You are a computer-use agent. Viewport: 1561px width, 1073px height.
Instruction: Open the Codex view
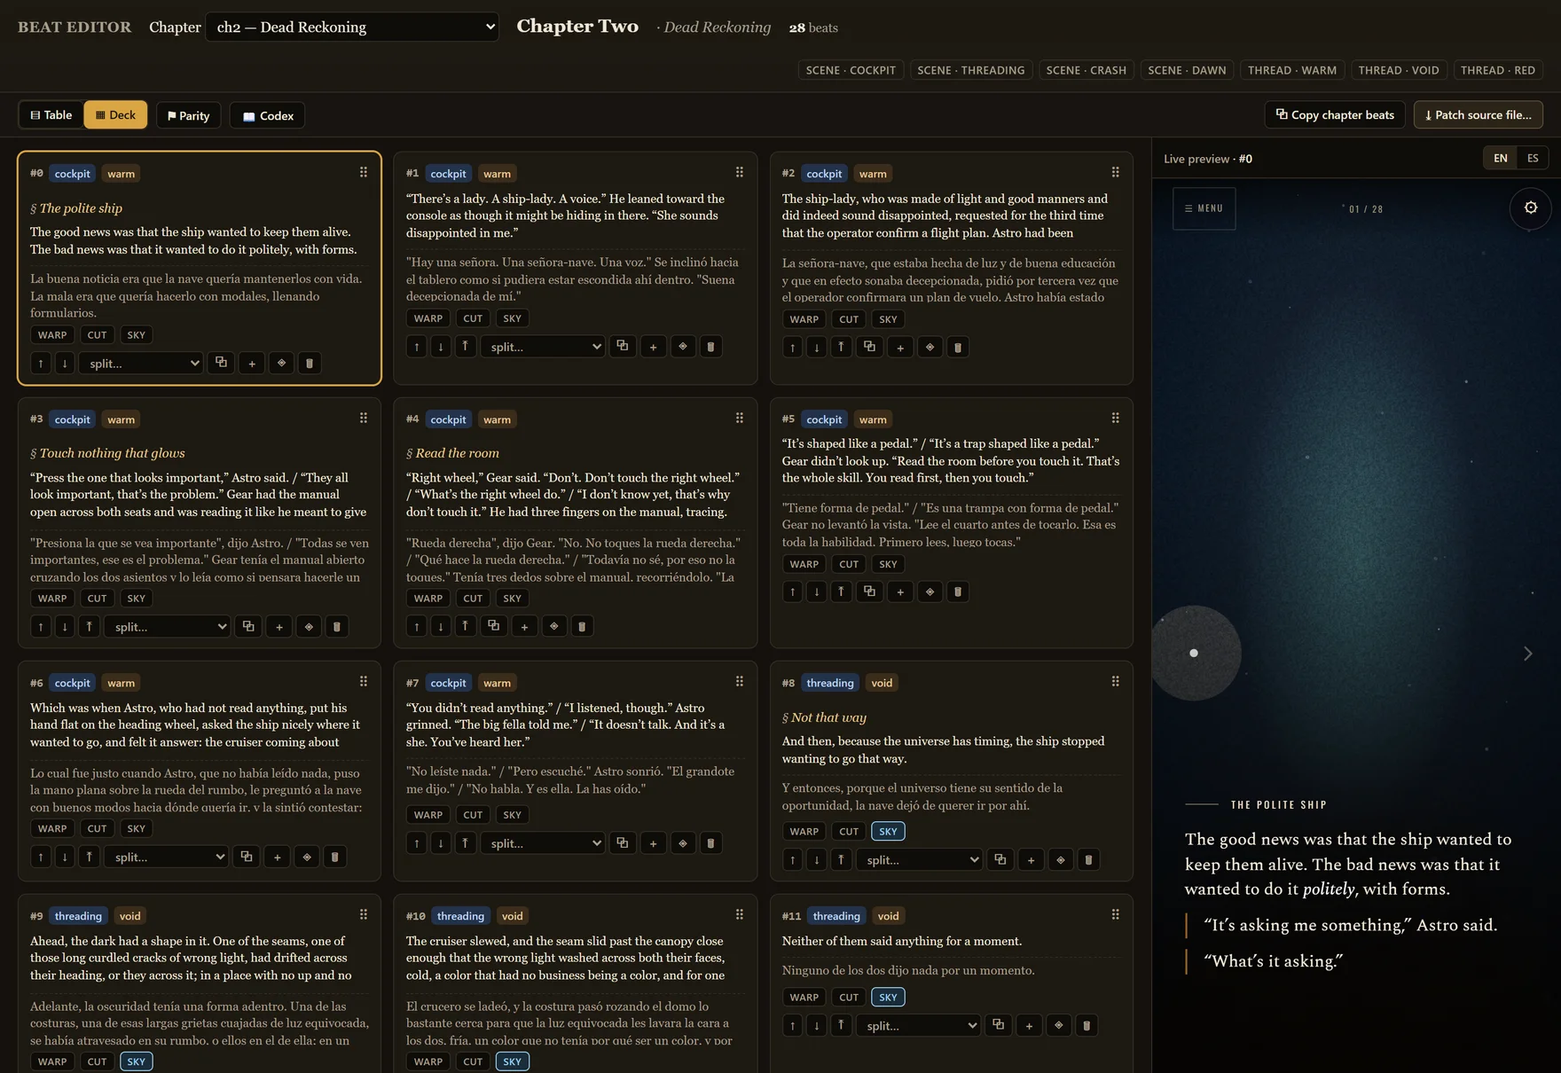(268, 115)
